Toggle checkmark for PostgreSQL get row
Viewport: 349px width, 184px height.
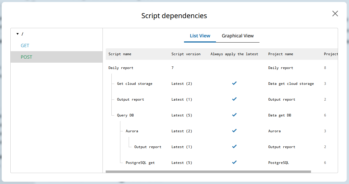(x=234, y=162)
